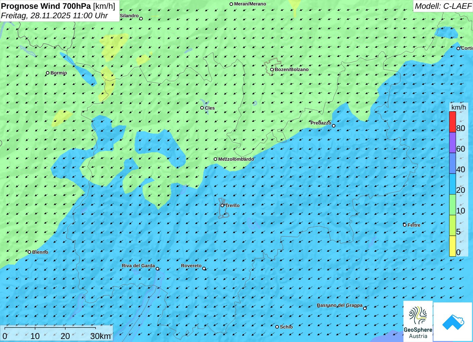
Task: Click the Feltre location marker
Action: tap(405, 225)
